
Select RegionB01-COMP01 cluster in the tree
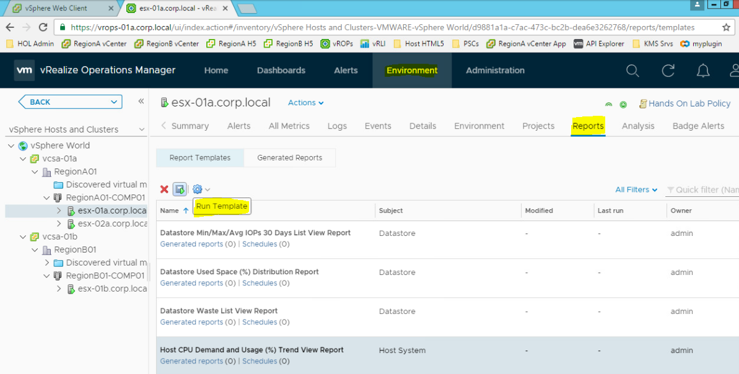(105, 276)
